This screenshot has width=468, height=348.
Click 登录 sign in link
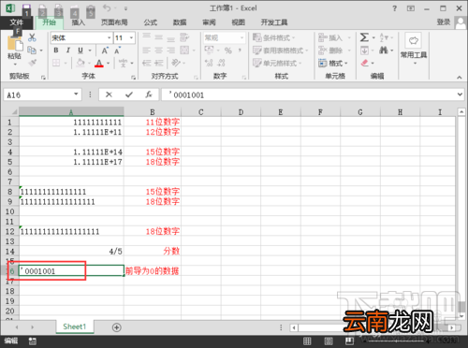444,22
